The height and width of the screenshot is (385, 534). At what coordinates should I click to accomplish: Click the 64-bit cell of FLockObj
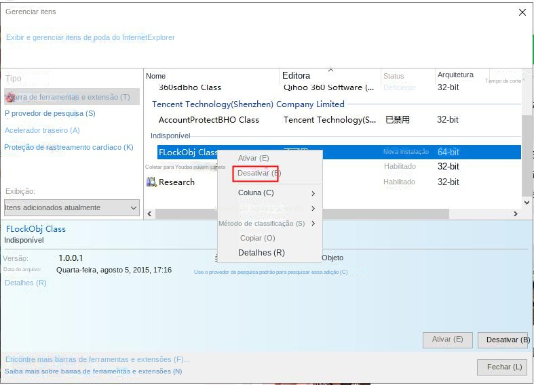coord(449,152)
